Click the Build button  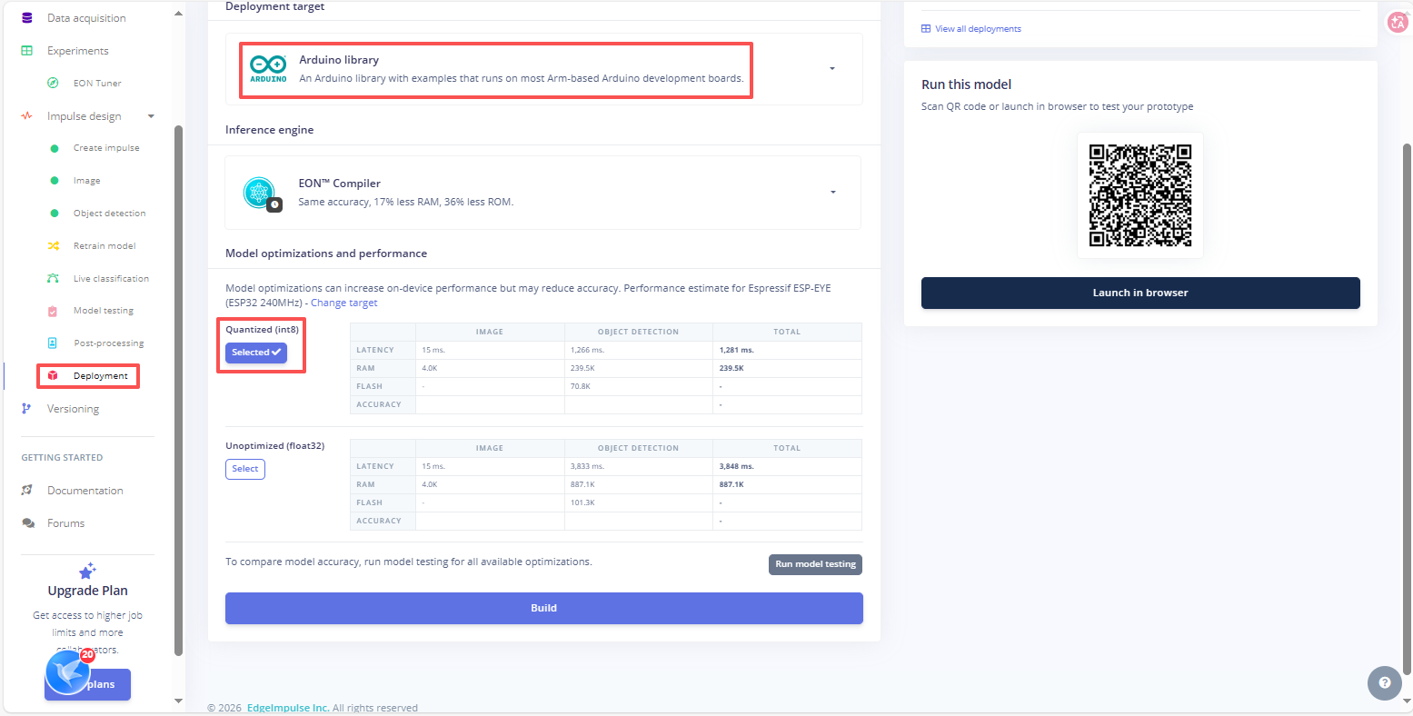click(544, 608)
